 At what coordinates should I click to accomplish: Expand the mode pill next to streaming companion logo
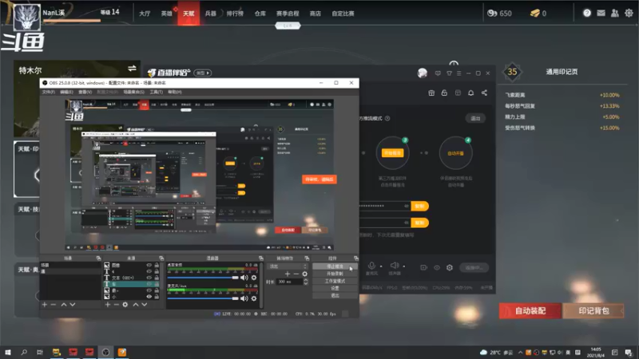pyautogui.click(x=203, y=73)
